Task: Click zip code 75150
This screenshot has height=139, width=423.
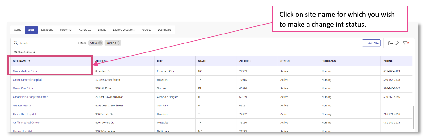Action: pos(243,123)
